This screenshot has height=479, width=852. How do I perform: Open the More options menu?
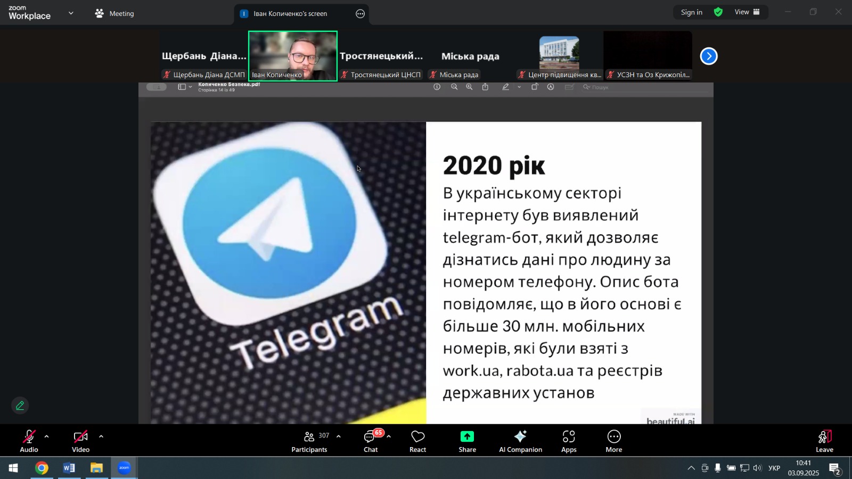point(613,441)
